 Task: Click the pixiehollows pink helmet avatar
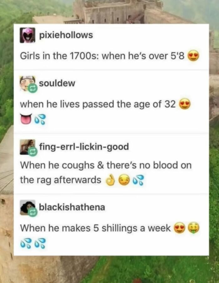coord(28,35)
